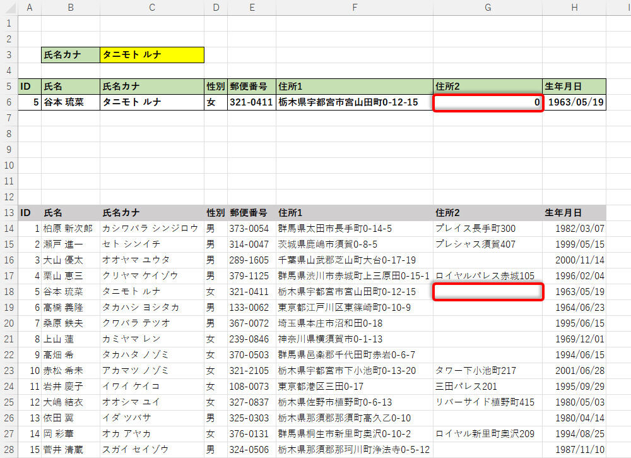The width and height of the screenshot is (631, 458).
Task: Click cell タカハタ ノゾミ
Action: (x=152, y=355)
